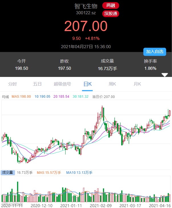Click the 2021-04-16 date axis label
Image resolution: width=172 pixels, height=208 pixels.
click(x=160, y=205)
